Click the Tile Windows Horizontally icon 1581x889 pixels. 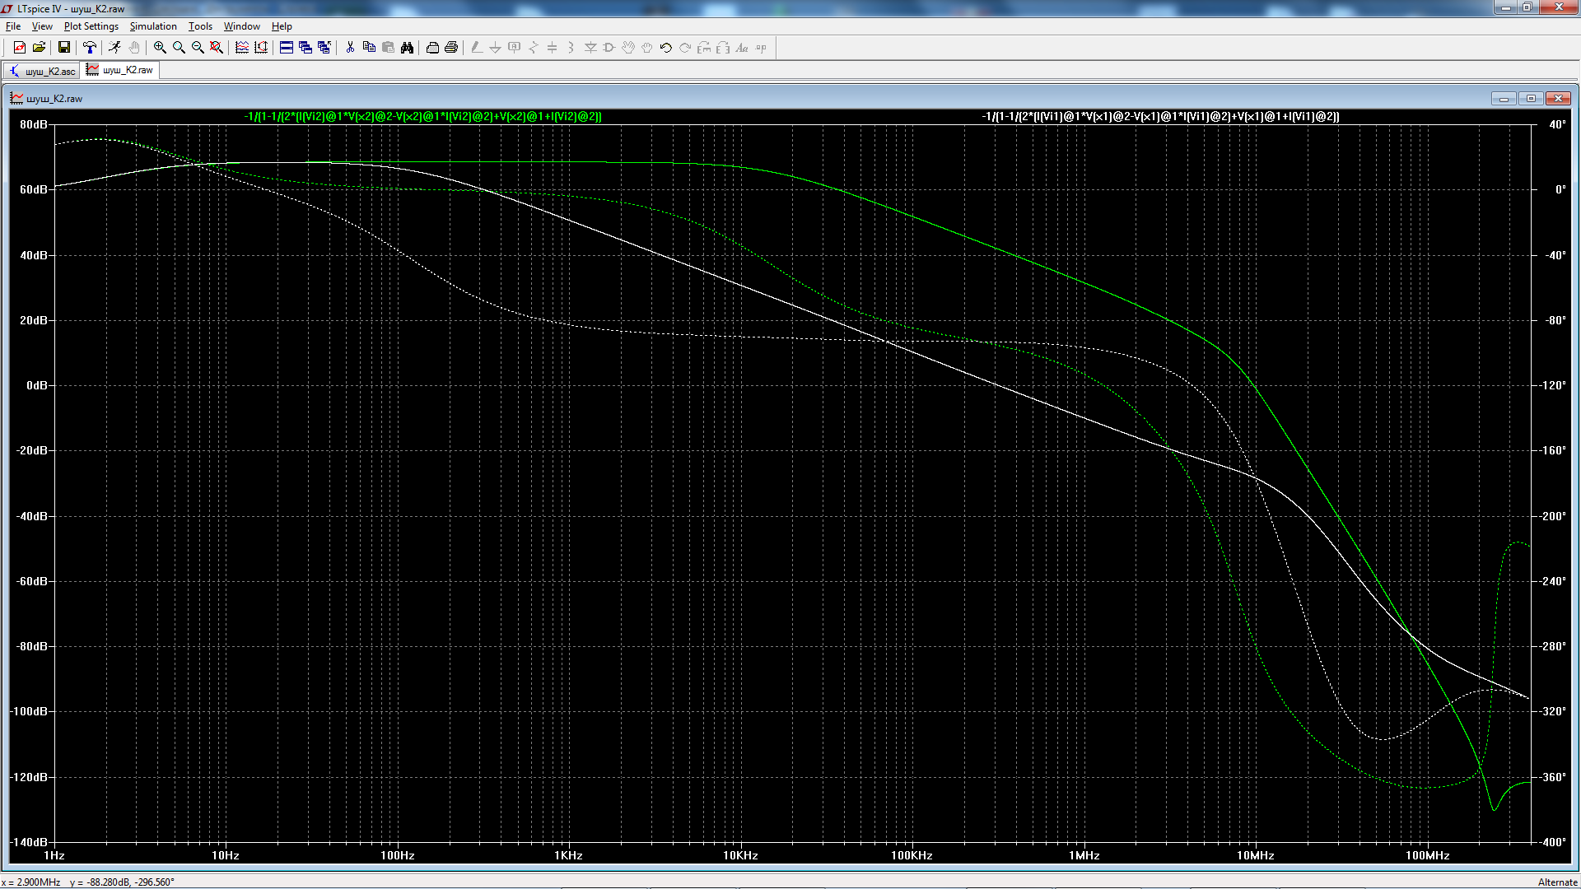287,48
